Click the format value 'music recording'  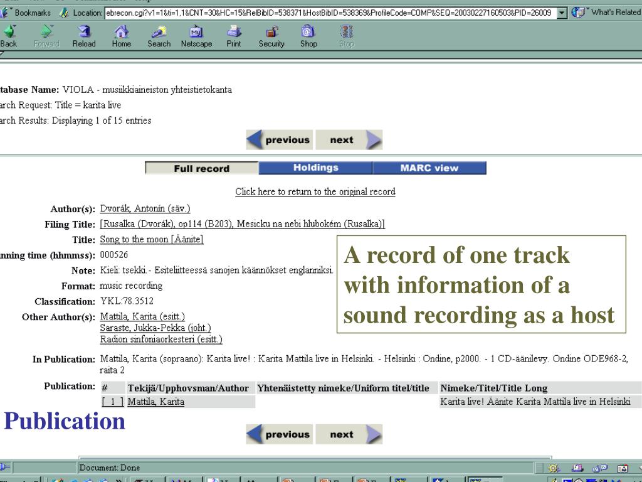pos(131,286)
